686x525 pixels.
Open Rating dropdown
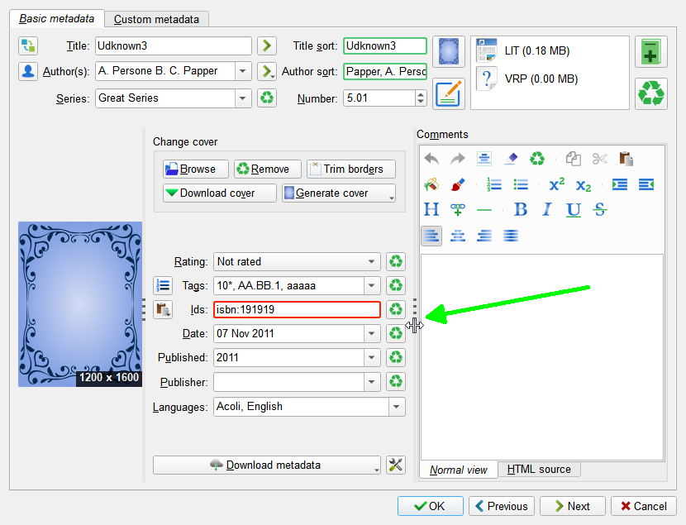coord(371,261)
